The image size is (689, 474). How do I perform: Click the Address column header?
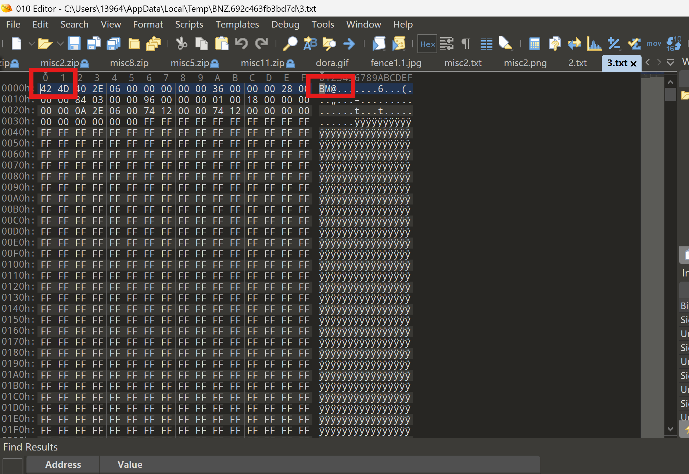pyautogui.click(x=63, y=465)
